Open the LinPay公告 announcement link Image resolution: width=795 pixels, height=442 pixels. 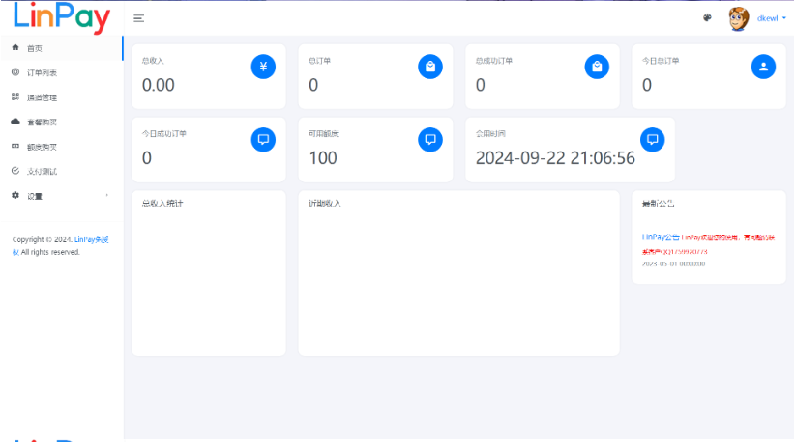click(x=661, y=236)
